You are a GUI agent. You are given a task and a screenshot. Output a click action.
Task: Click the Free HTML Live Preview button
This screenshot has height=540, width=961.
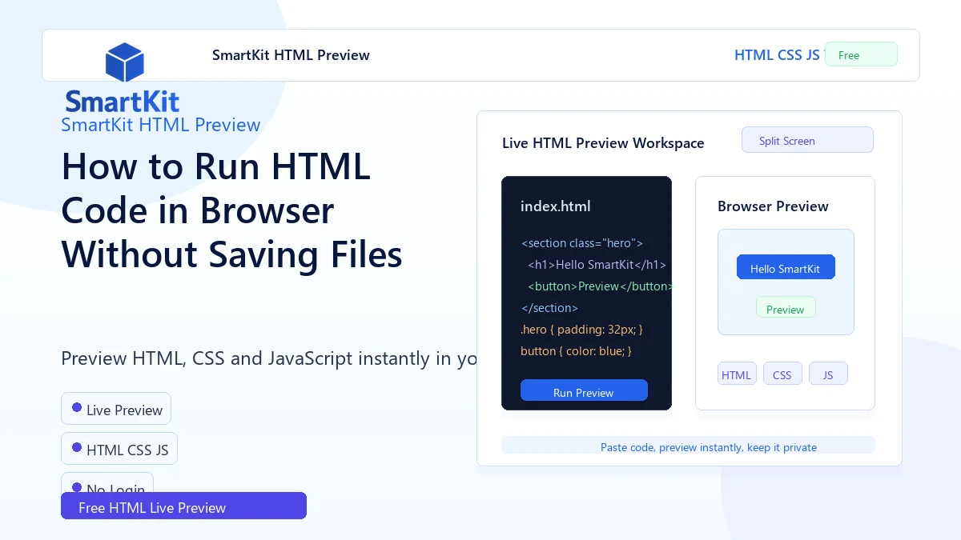[x=183, y=506]
